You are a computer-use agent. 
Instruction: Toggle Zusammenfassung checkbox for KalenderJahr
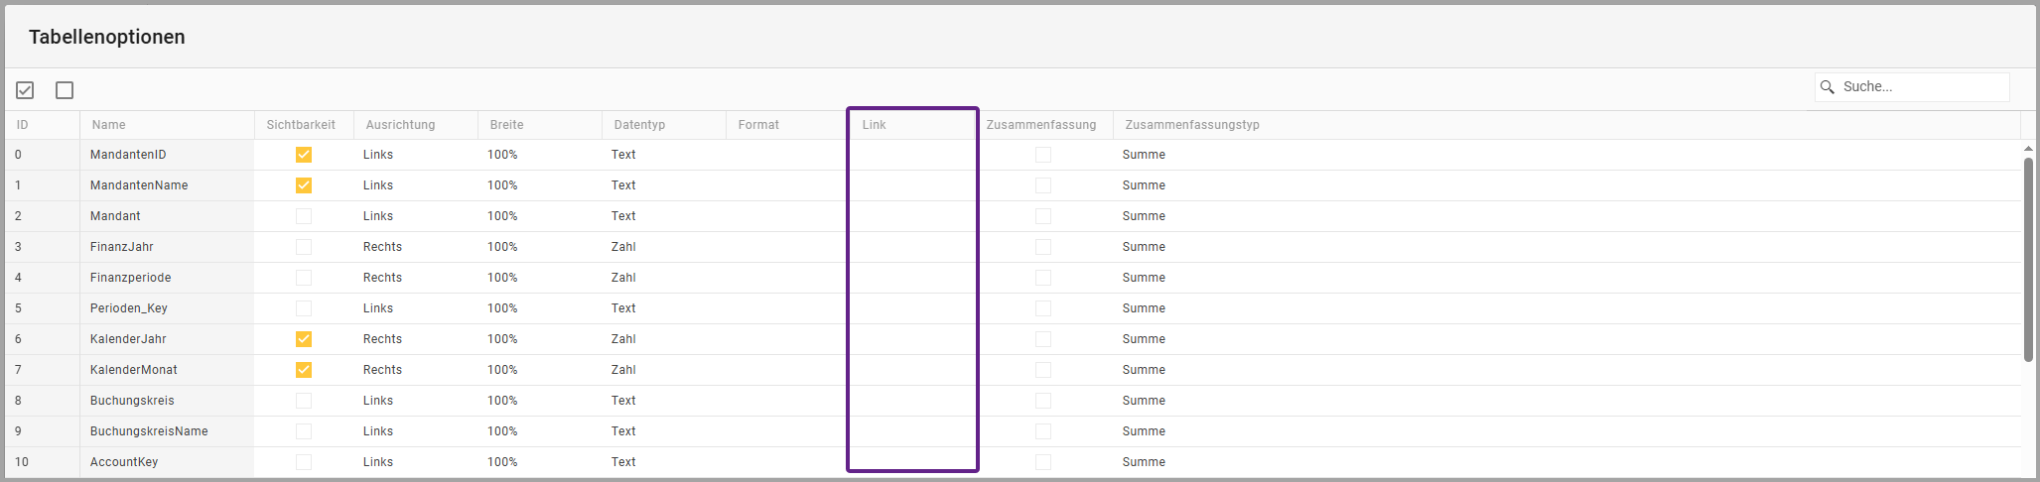tap(1042, 339)
